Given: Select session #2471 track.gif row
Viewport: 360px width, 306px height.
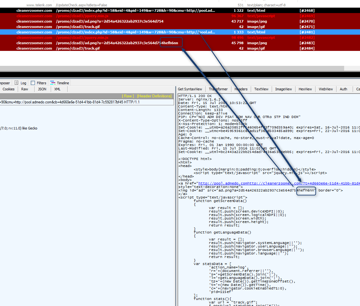Looking at the screenshot, I should click(180, 27).
